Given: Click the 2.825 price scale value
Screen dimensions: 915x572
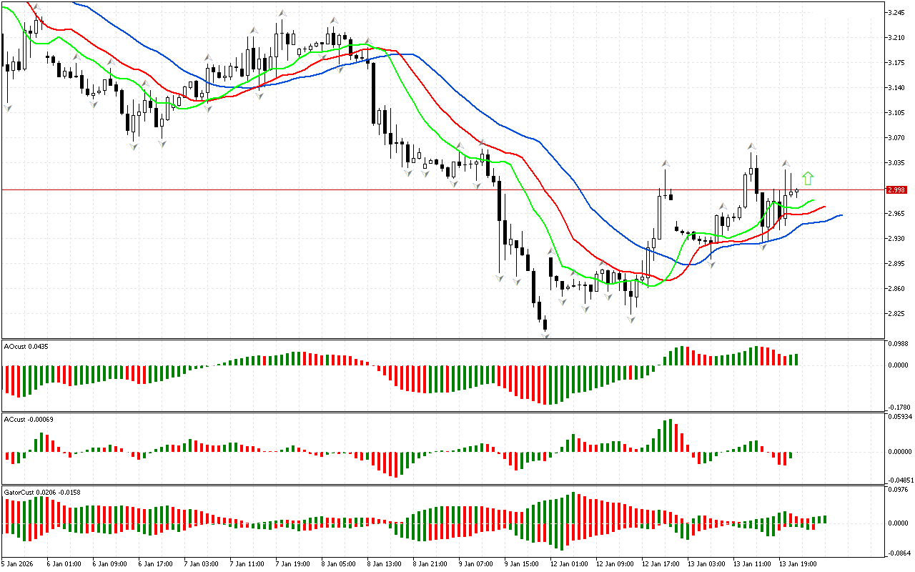Looking at the screenshot, I should click(896, 314).
